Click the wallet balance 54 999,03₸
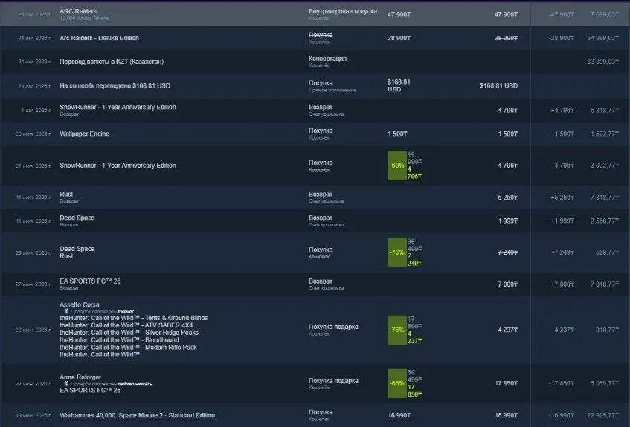 point(602,38)
